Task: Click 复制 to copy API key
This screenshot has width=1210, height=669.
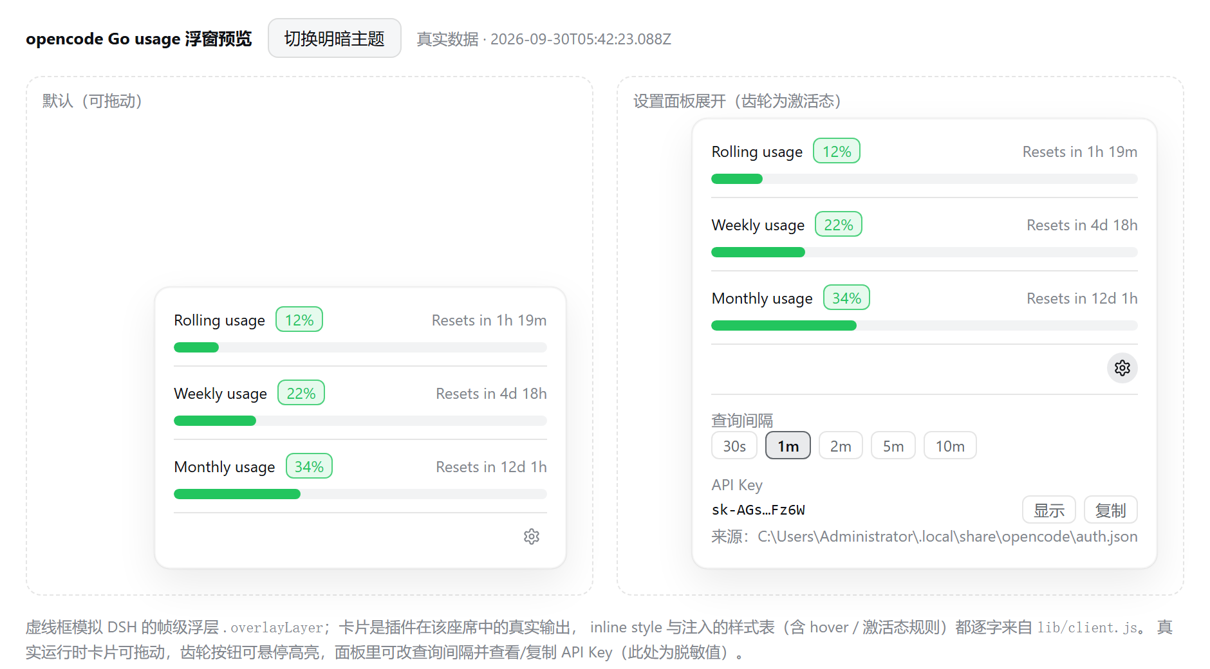Action: click(1111, 510)
